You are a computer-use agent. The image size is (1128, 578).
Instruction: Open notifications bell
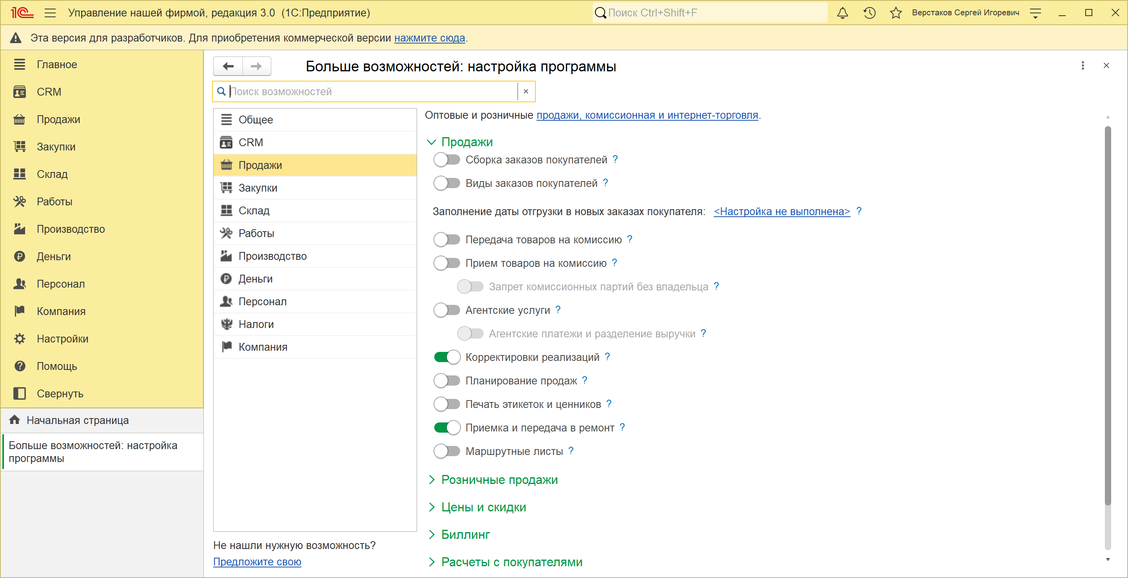coord(843,13)
